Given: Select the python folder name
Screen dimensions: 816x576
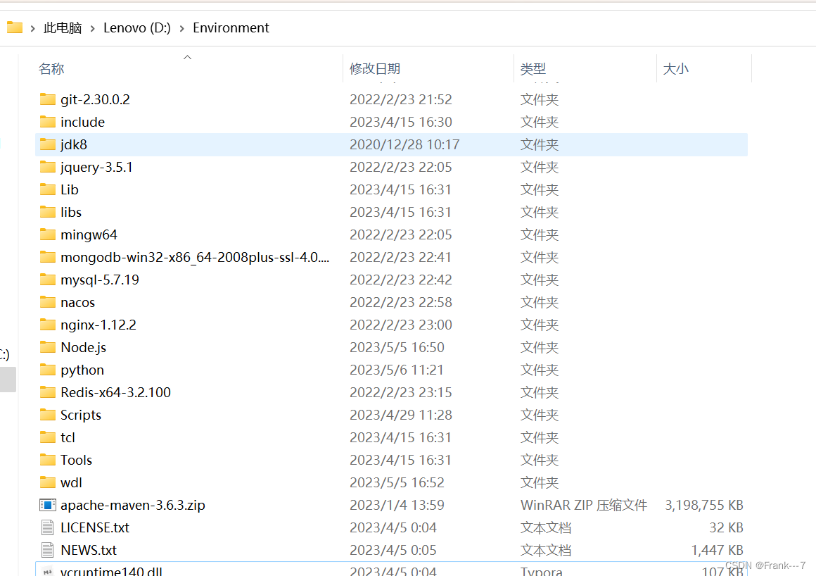Looking at the screenshot, I should tap(82, 370).
